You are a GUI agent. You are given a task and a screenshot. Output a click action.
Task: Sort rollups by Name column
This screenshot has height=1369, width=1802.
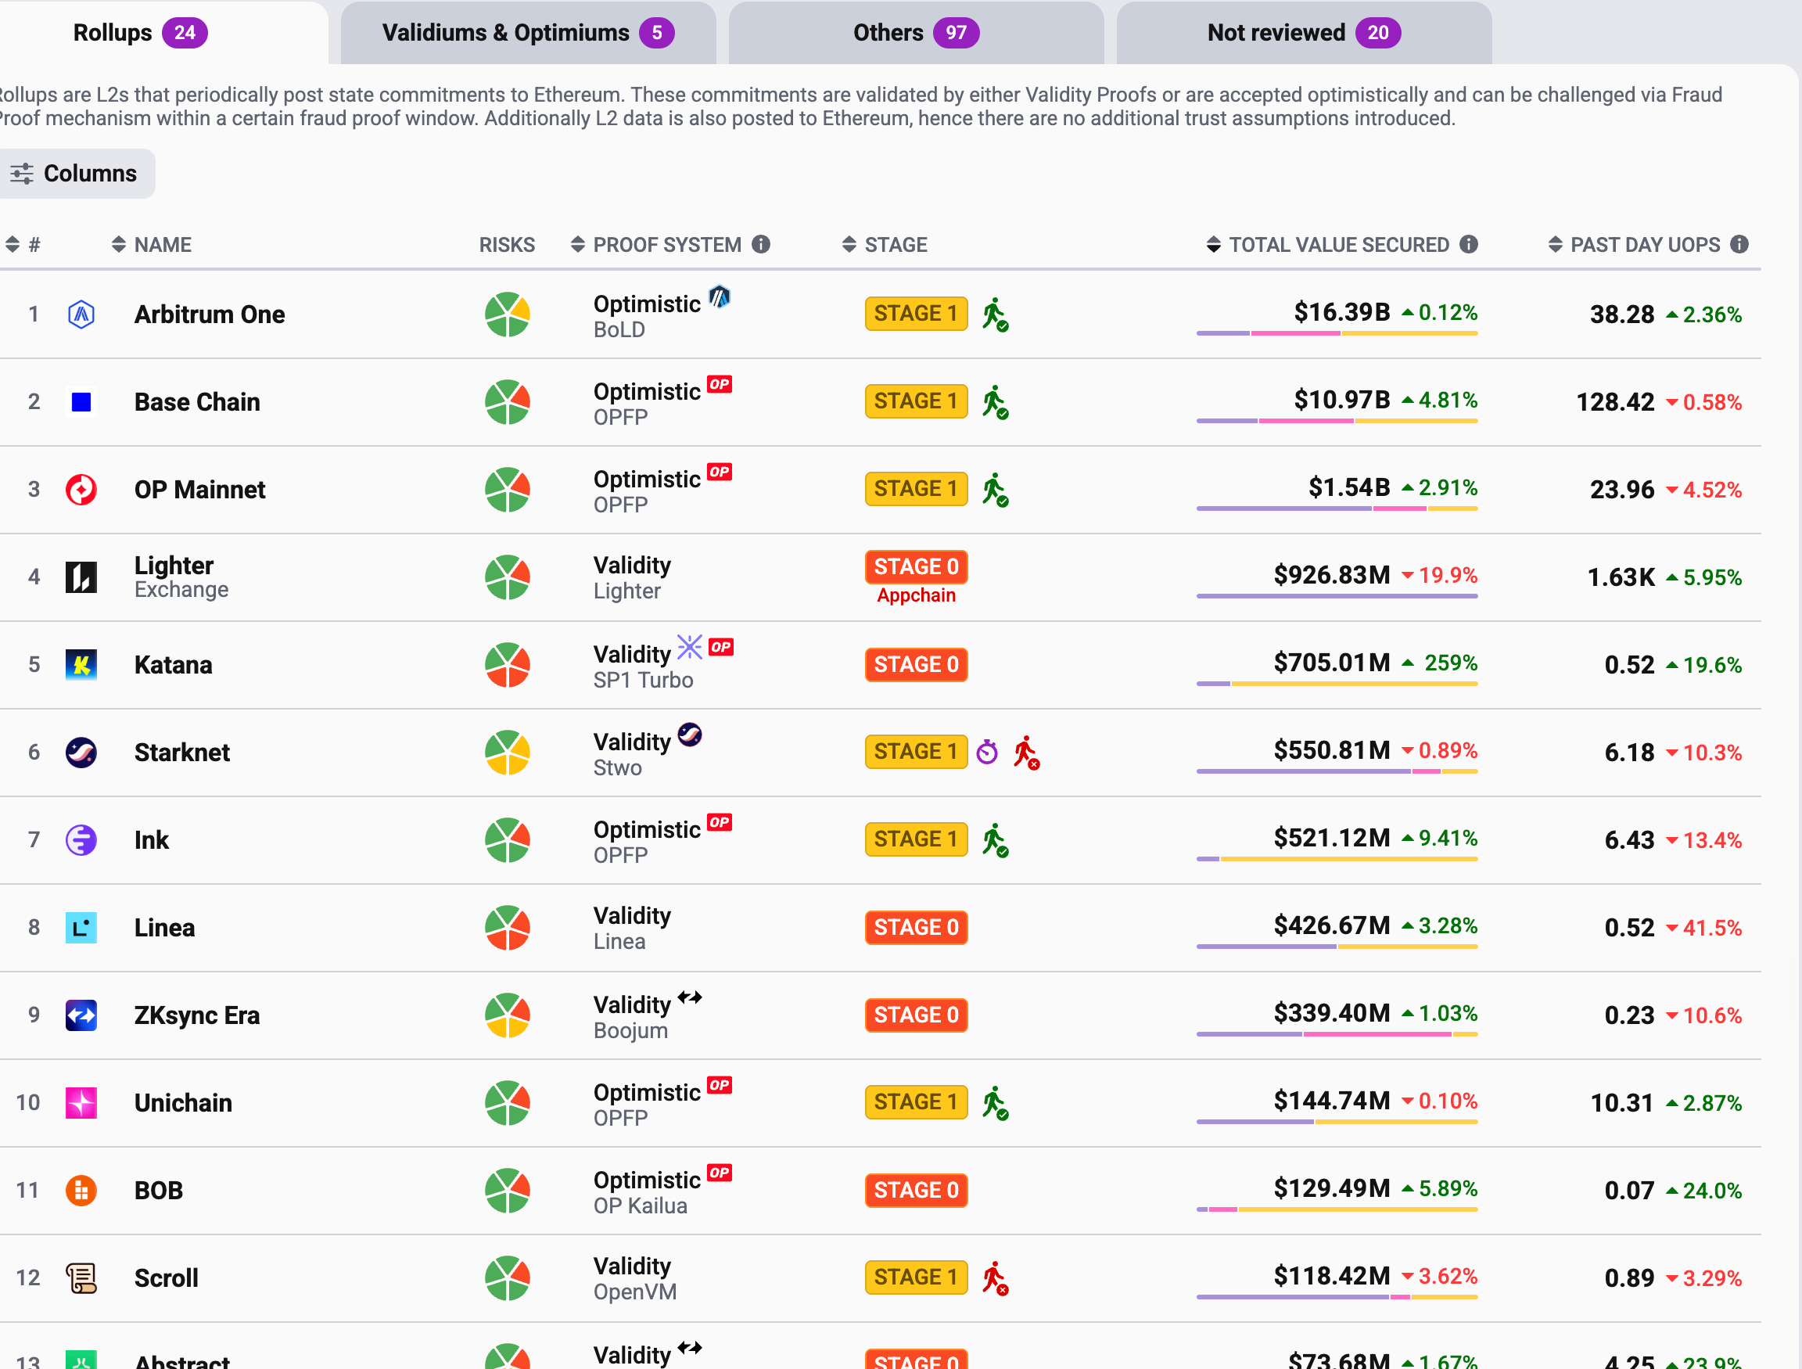pyautogui.click(x=152, y=244)
